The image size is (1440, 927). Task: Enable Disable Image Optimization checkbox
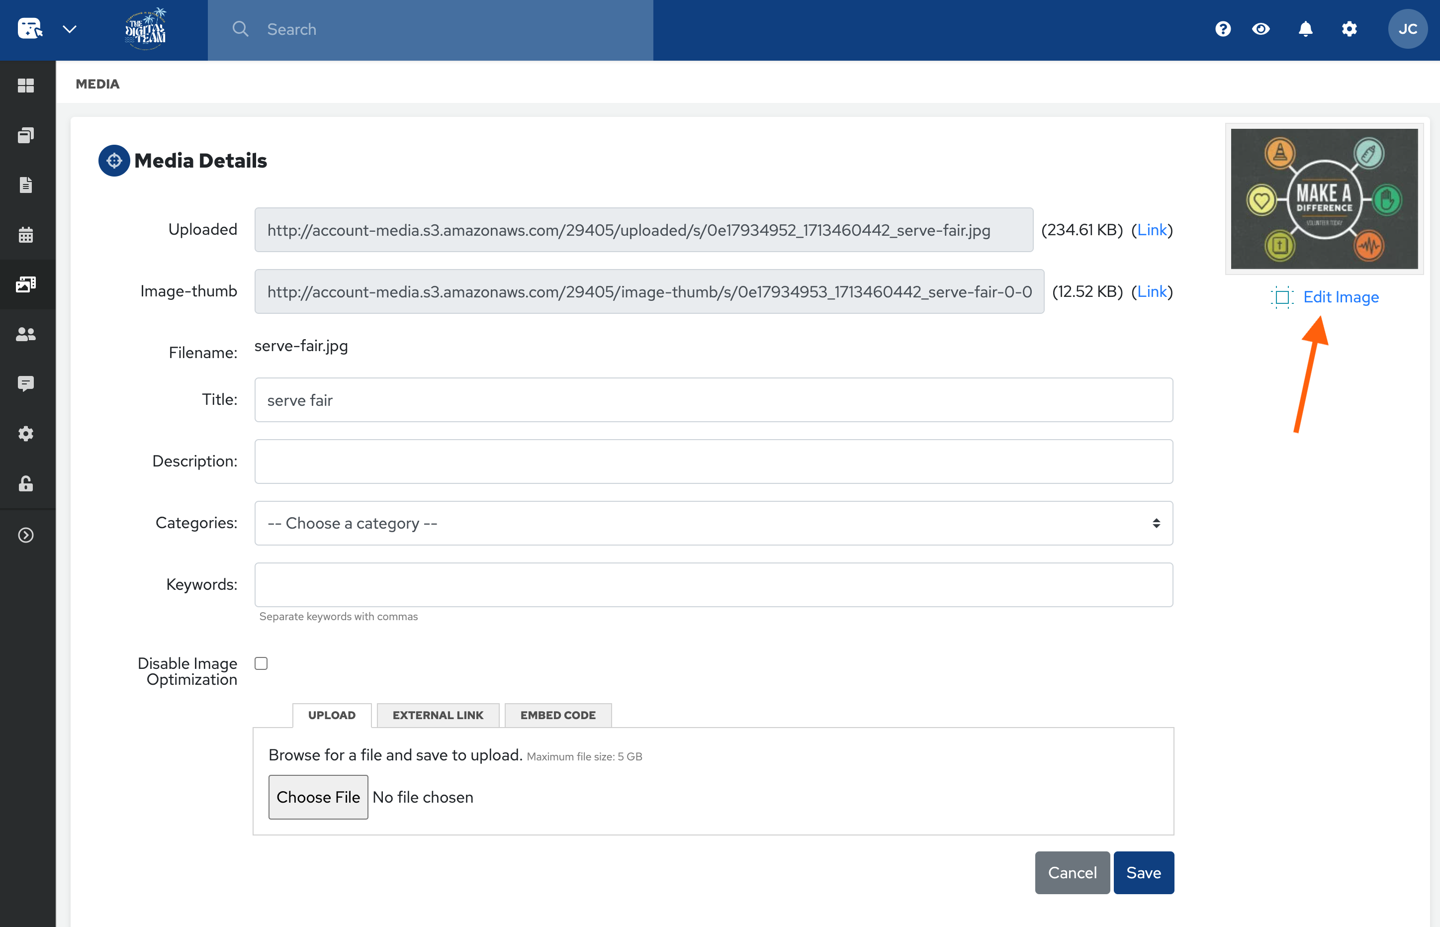tap(261, 663)
